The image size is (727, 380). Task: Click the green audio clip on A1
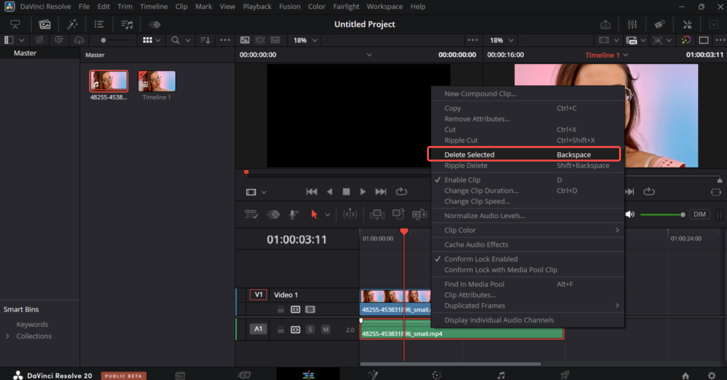tap(462, 329)
